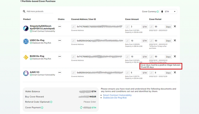Click the Cover Payment swap icon

pyautogui.click(x=81, y=107)
